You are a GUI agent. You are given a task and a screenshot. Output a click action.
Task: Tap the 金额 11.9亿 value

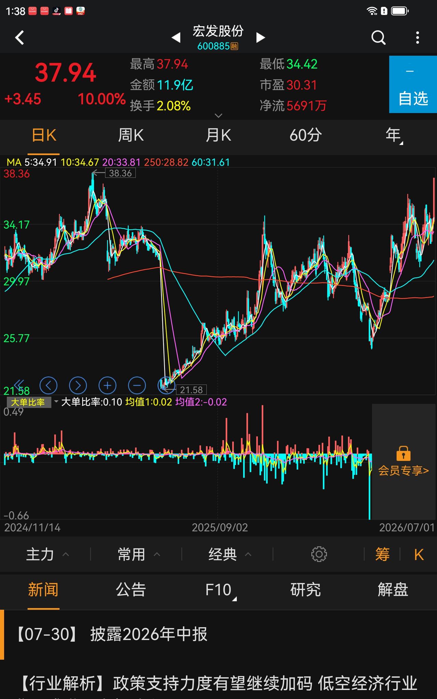click(x=161, y=85)
